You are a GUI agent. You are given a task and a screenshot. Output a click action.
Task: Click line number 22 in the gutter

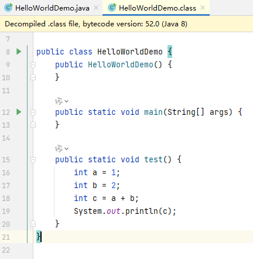[x=6, y=250]
